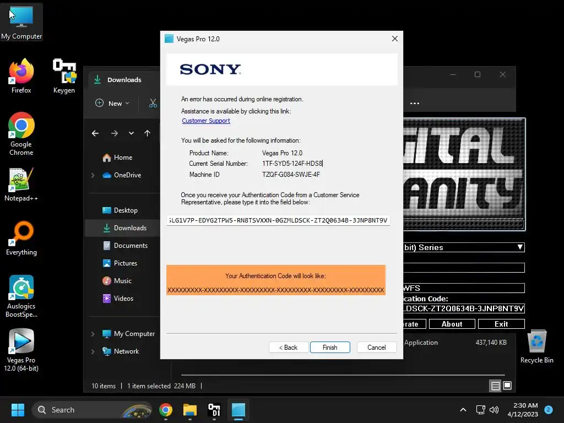Expand the Network tree node

(x=93, y=351)
